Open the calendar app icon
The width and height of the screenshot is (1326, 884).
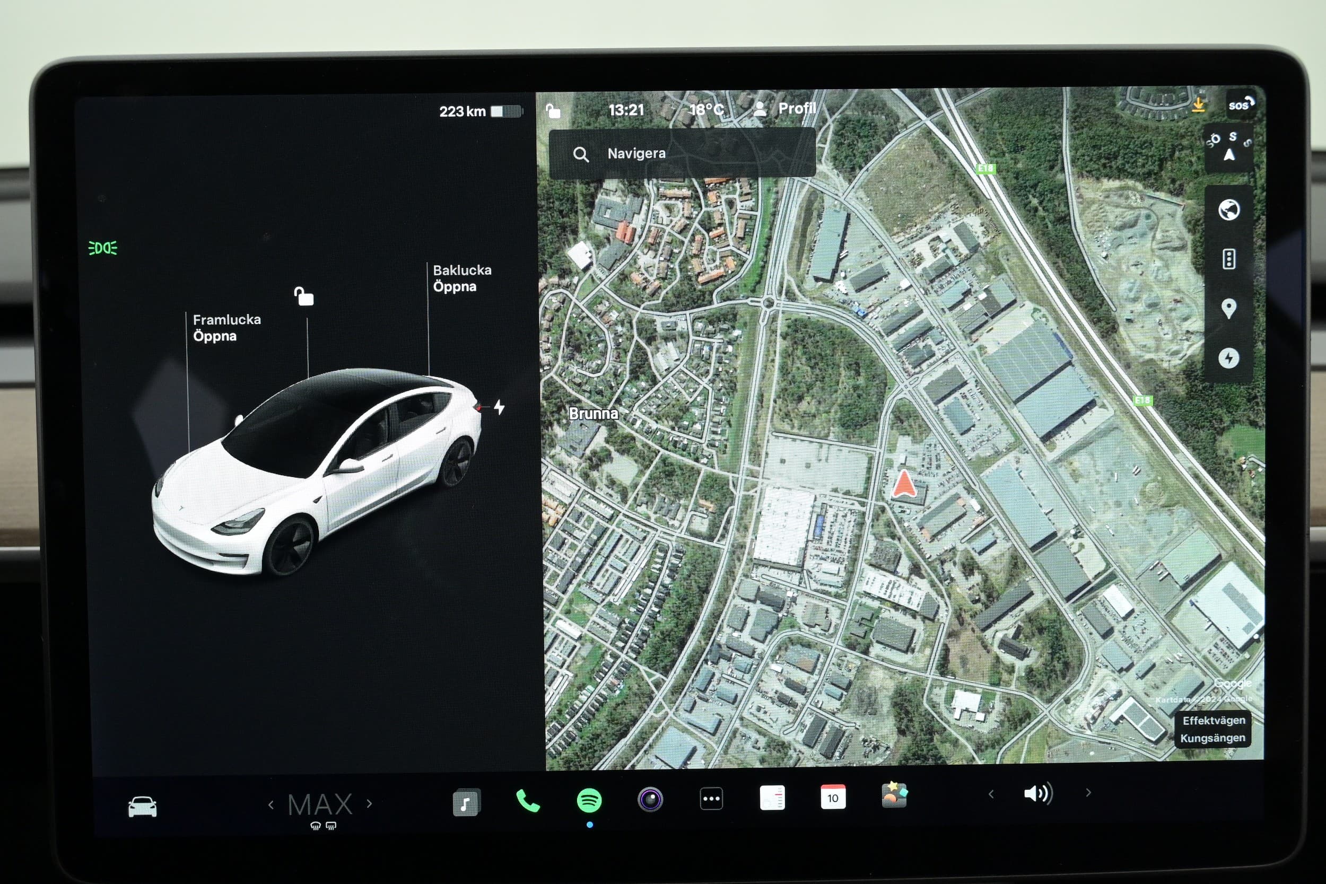[833, 797]
